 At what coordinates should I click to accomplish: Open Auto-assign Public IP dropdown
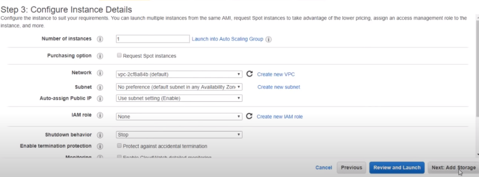[x=179, y=98]
